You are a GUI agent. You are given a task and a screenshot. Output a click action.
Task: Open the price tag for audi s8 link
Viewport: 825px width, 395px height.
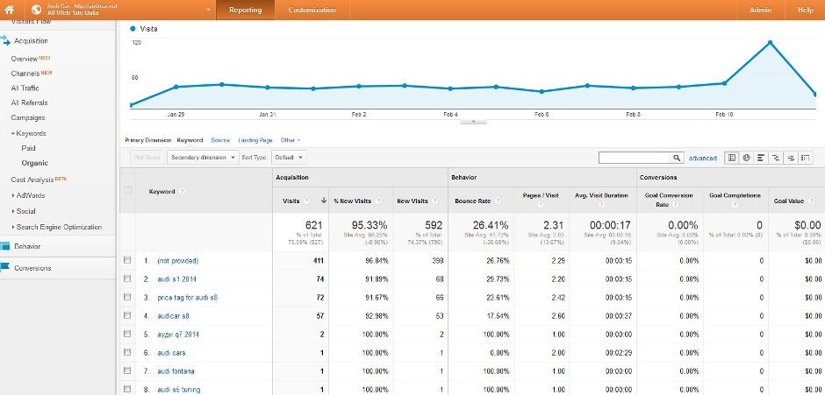[187, 297]
